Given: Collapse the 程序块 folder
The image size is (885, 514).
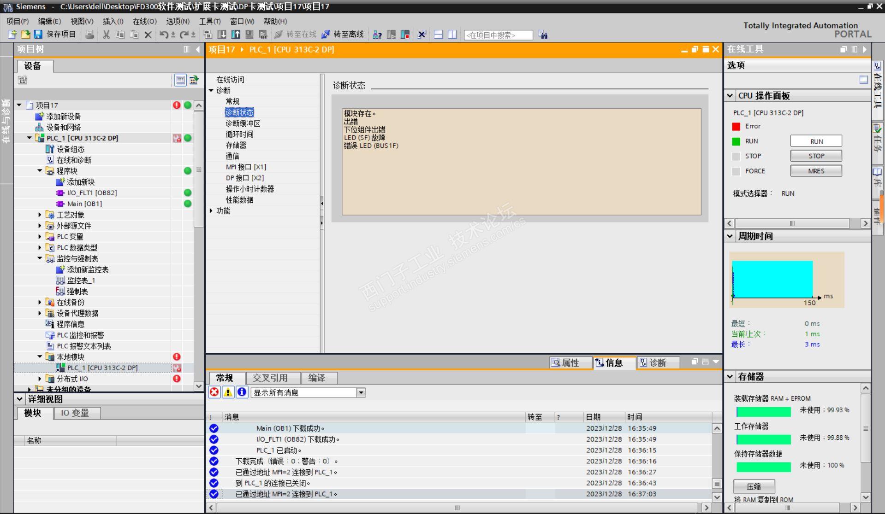Looking at the screenshot, I should [x=40, y=171].
